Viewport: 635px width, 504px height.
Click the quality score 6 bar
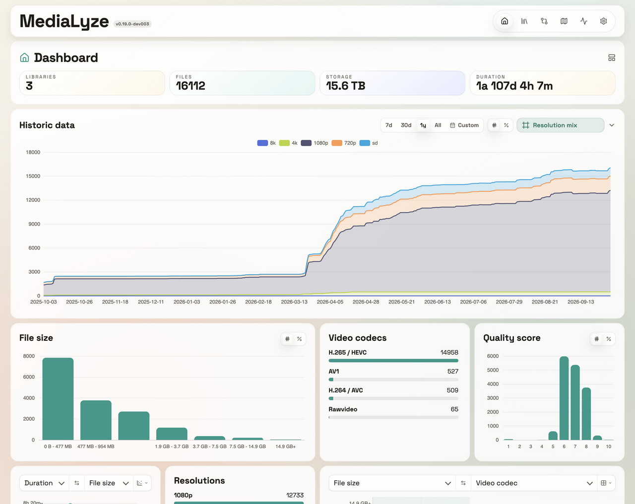564,398
